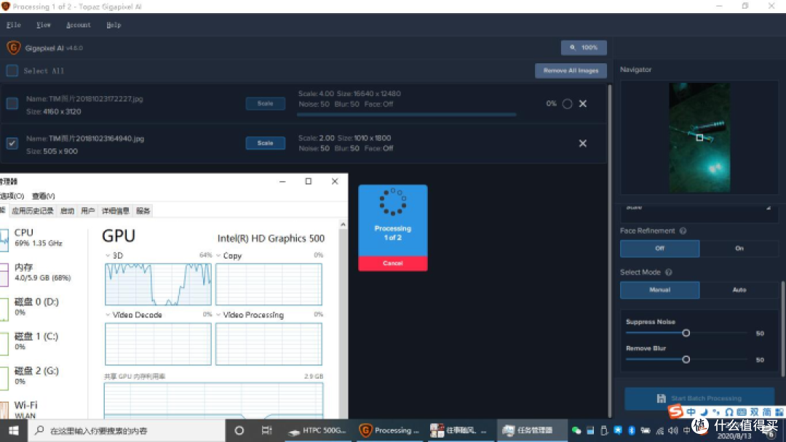
Task: Expand the Video Processing graph dropdown
Action: [x=218, y=314]
